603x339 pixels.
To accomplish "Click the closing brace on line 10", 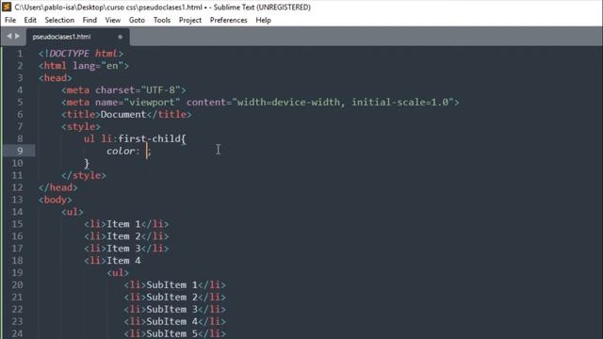I will pyautogui.click(x=87, y=163).
